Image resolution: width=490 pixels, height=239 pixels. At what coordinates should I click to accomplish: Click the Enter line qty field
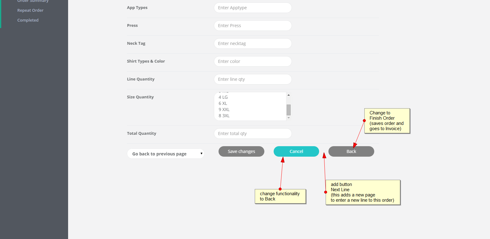click(253, 79)
